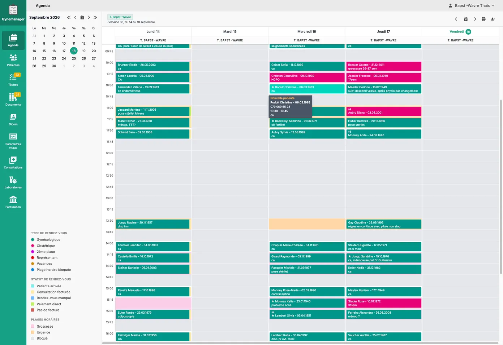Toggle Plage horaire bloquée filter
Image resolution: width=503 pixels, height=345 pixels.
pyautogui.click(x=51, y=270)
